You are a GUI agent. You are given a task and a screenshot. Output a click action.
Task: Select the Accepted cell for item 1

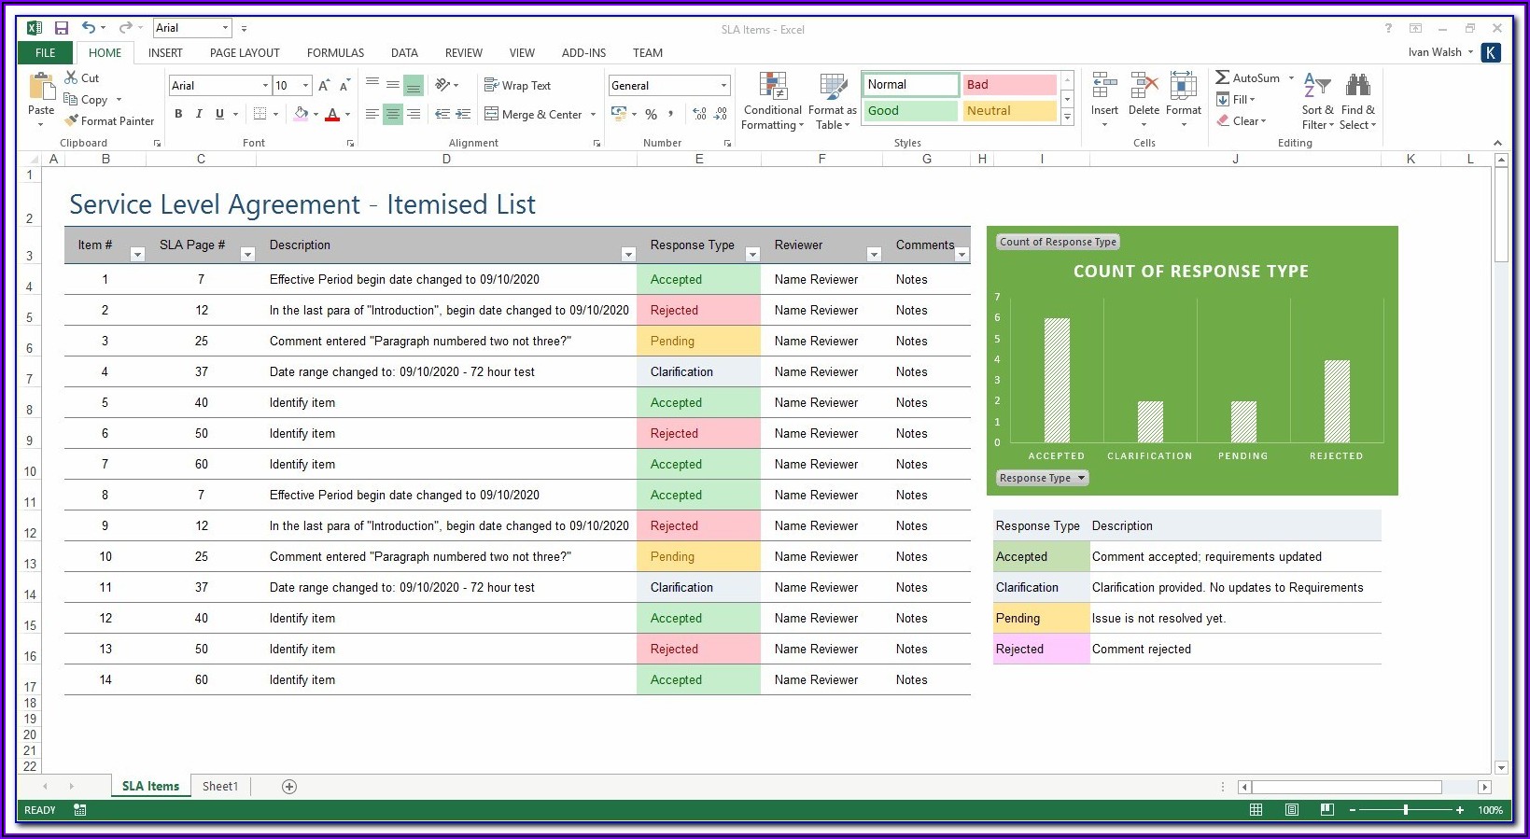pyautogui.click(x=697, y=279)
